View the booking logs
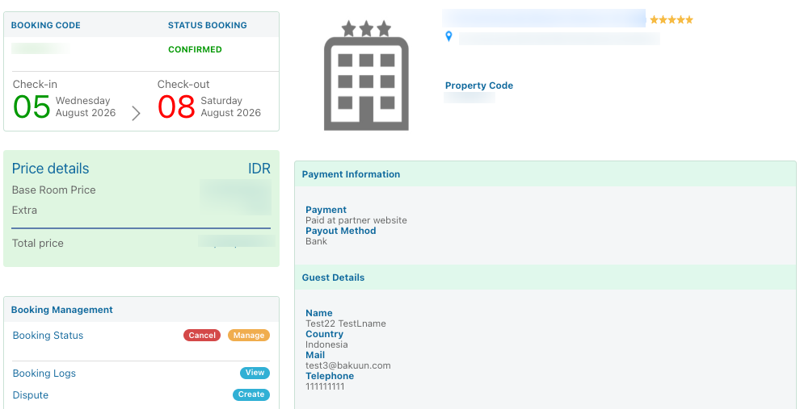This screenshot has width=800, height=409. [x=255, y=373]
